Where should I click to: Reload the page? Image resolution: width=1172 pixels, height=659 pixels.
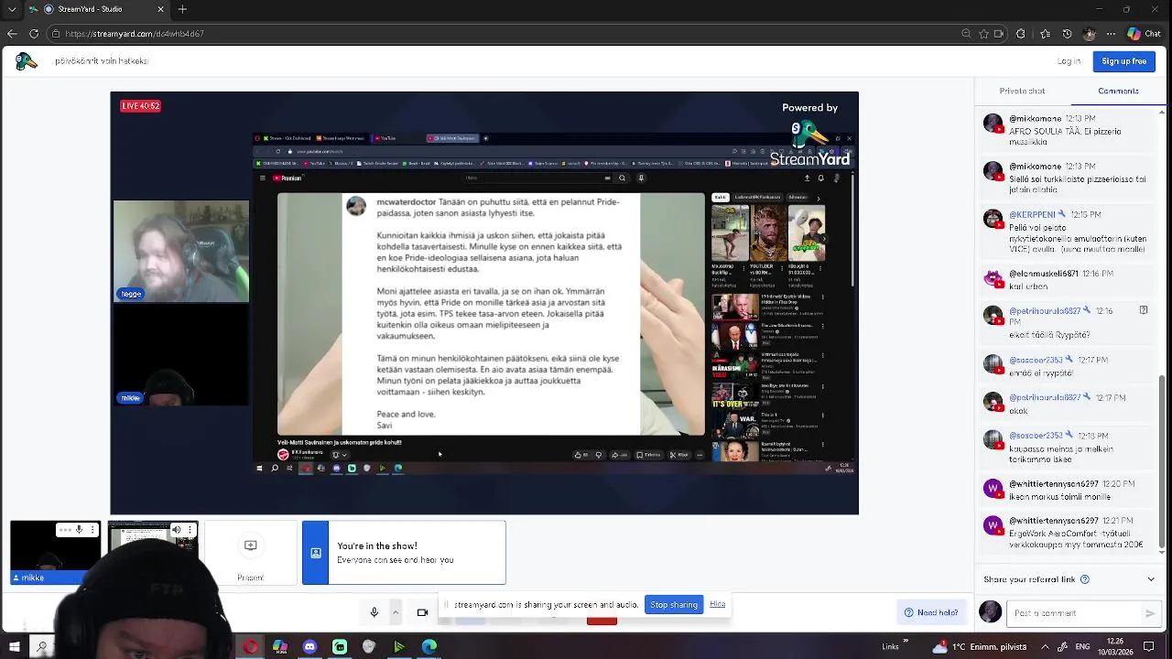[x=34, y=34]
